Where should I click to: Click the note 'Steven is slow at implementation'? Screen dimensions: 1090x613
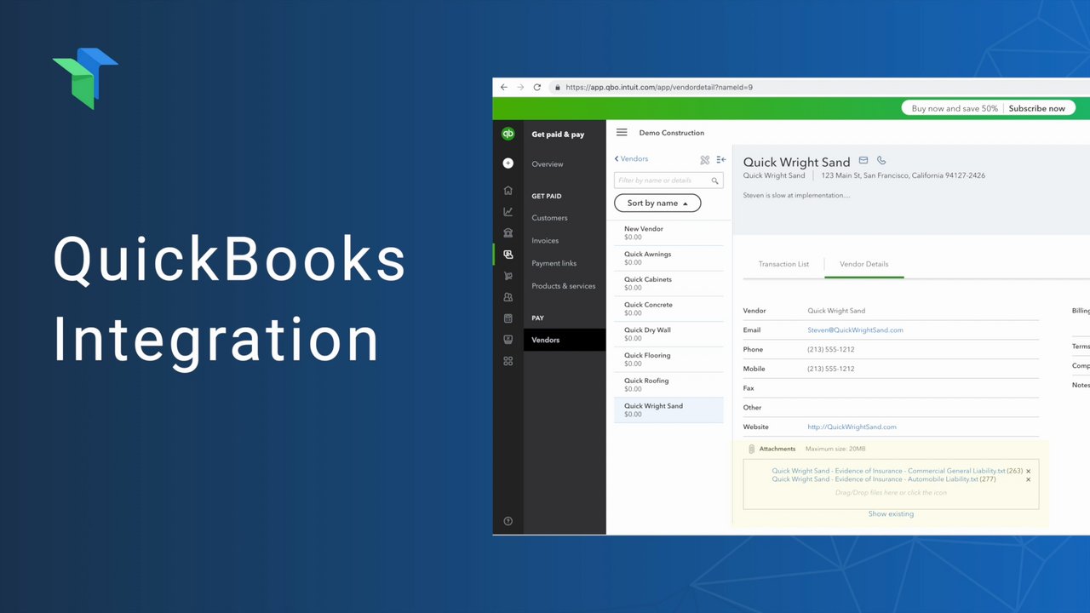click(796, 195)
